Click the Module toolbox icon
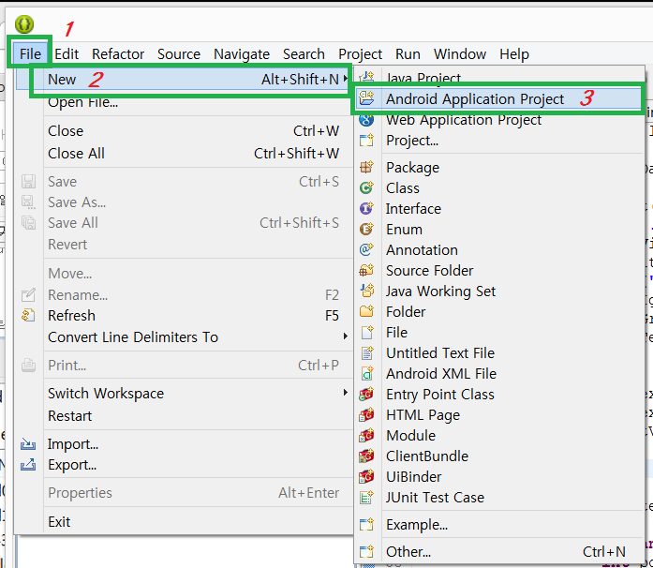 coord(366,436)
